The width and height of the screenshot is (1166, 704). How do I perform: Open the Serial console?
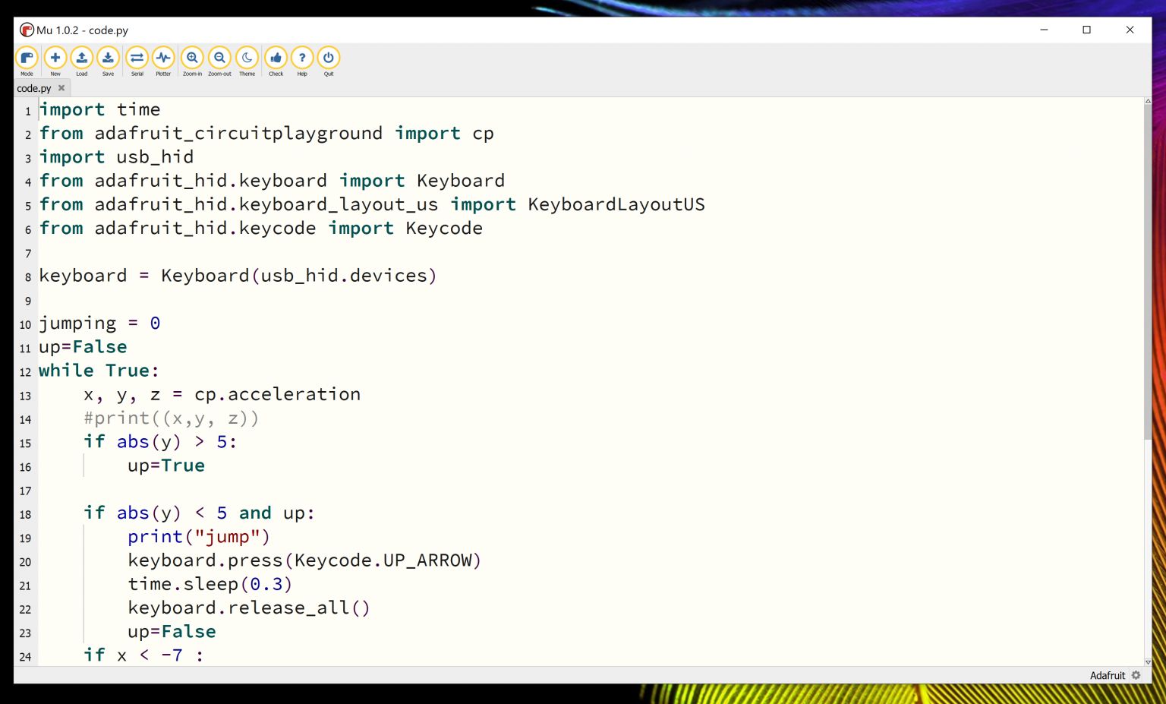(137, 60)
